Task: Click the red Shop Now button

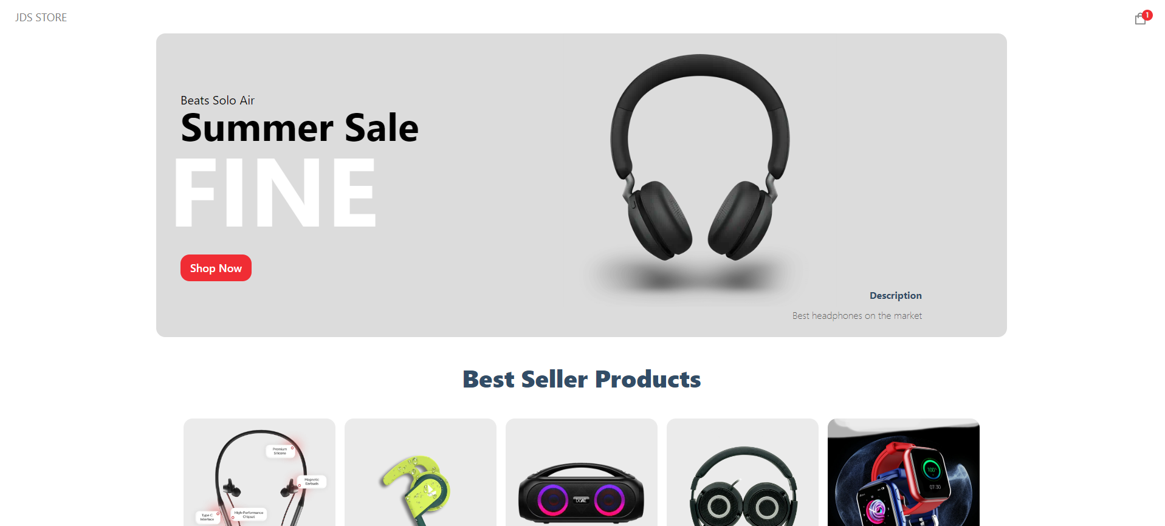Action: (x=216, y=268)
